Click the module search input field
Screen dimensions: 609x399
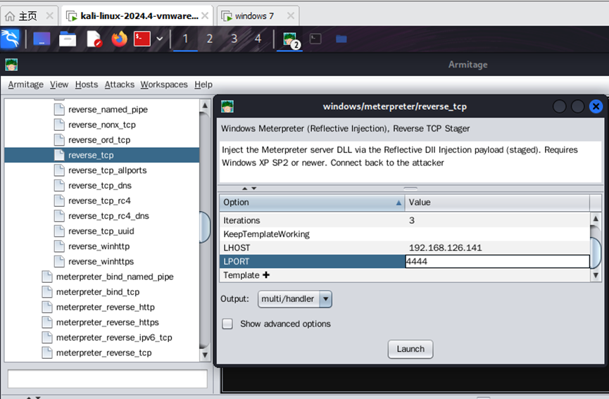coord(108,379)
